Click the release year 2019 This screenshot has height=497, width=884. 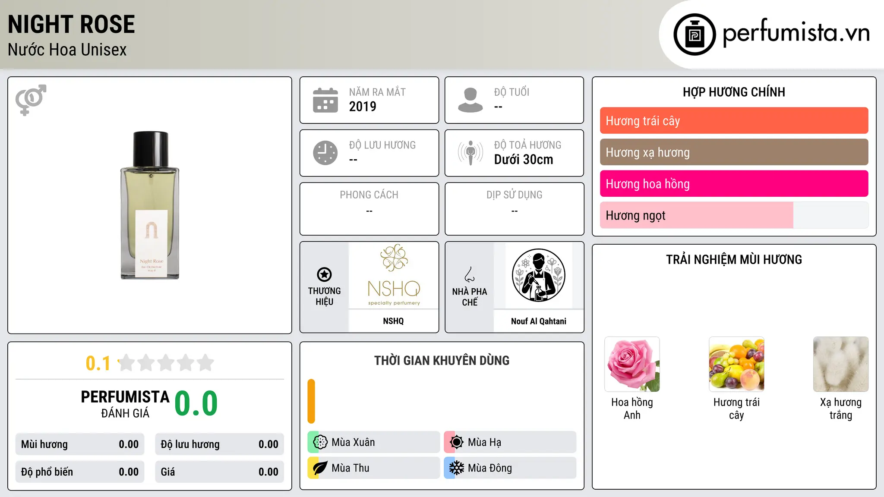[x=363, y=107]
